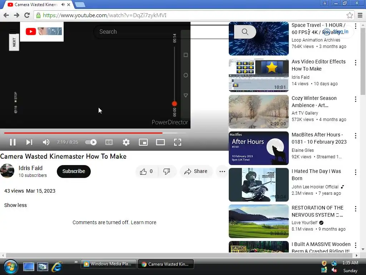Share this video
This screenshot has height=275, width=366.
(196, 172)
